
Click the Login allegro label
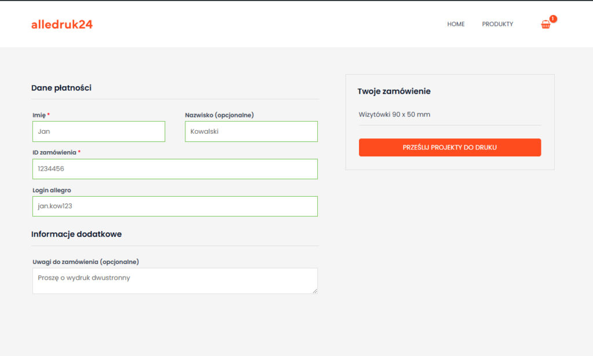(x=52, y=190)
